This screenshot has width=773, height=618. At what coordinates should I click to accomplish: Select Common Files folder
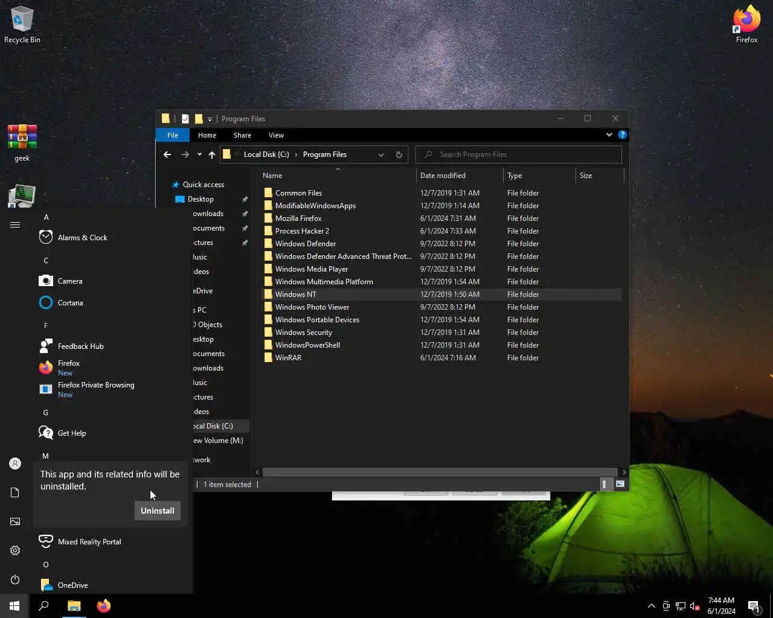pos(441,193)
